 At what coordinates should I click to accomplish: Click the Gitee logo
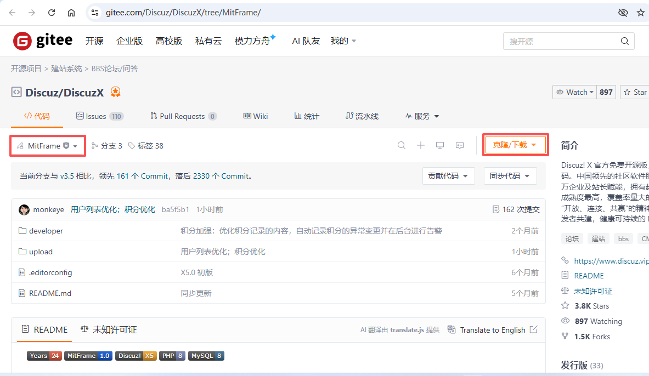43,41
